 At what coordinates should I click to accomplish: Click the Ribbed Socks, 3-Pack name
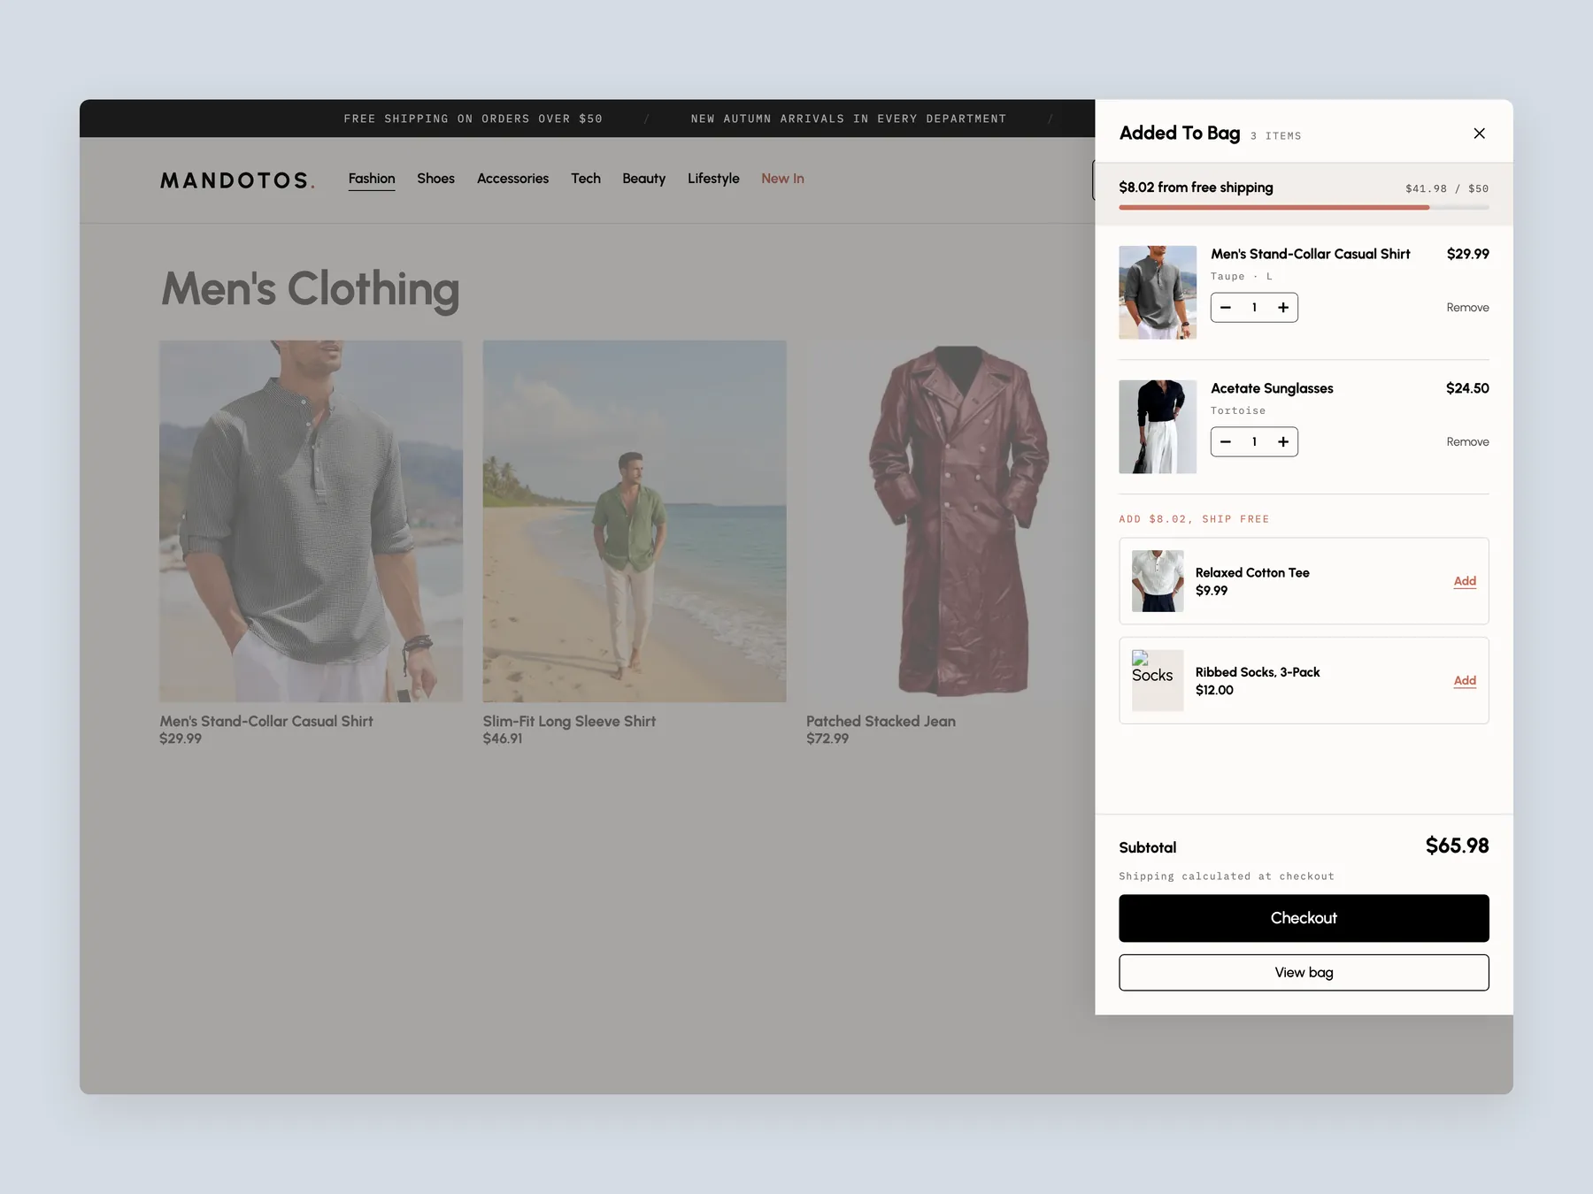pos(1258,672)
